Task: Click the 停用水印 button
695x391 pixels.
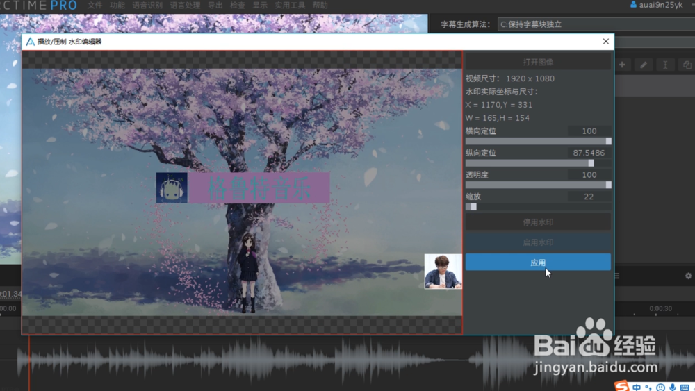Action: click(x=538, y=222)
